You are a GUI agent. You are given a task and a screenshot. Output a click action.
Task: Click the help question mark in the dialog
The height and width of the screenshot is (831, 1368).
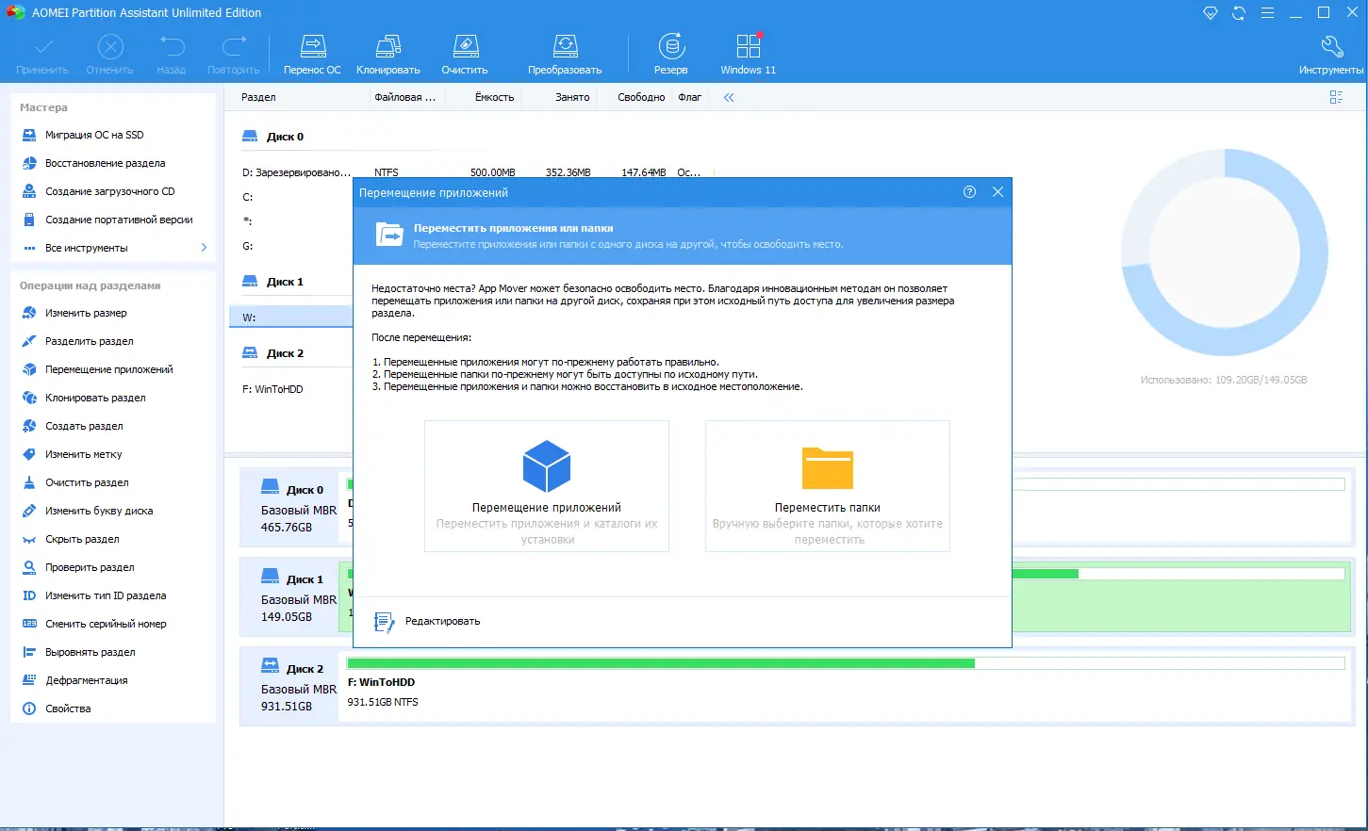tap(969, 192)
